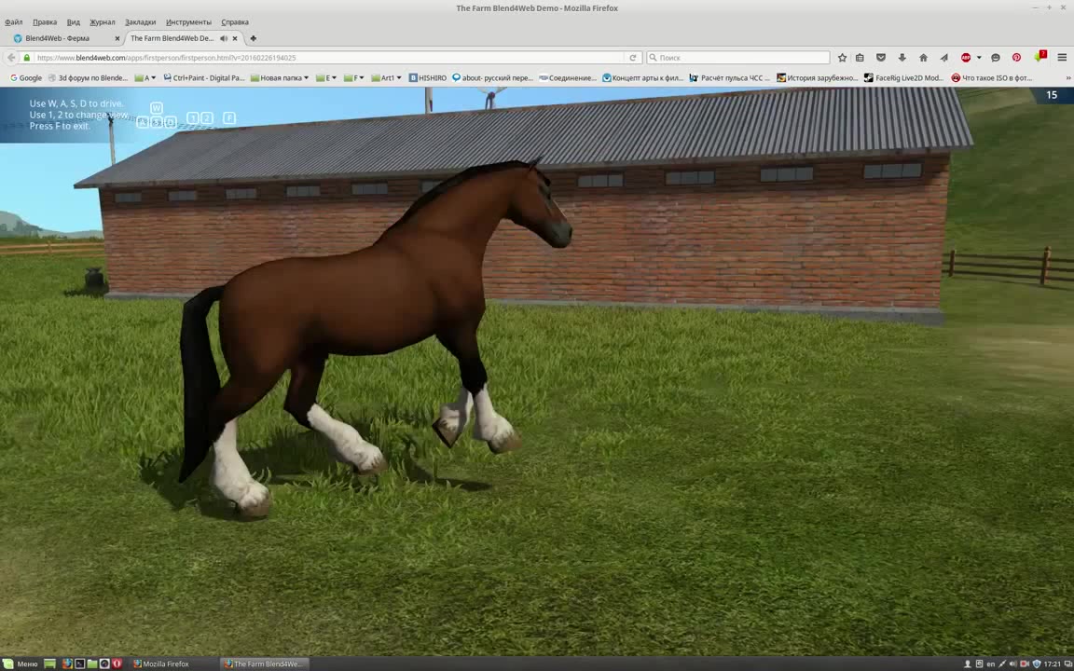This screenshot has height=671, width=1074.
Task: Click the Adblock Plus ABP icon
Action: pos(966,58)
